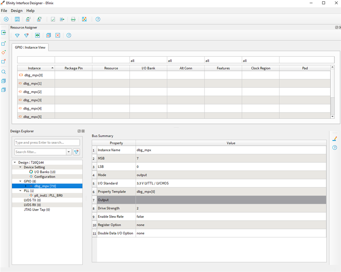Select pll_inst1 : PLL_BR0 tree item
The height and width of the screenshot is (272, 341).
48,196
